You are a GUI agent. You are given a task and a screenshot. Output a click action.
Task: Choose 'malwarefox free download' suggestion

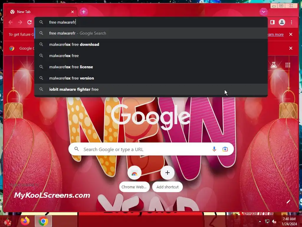pos(151,44)
